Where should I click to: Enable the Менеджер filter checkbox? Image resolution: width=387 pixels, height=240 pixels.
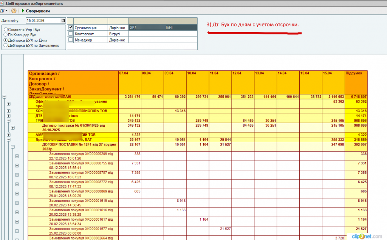tap(71, 40)
